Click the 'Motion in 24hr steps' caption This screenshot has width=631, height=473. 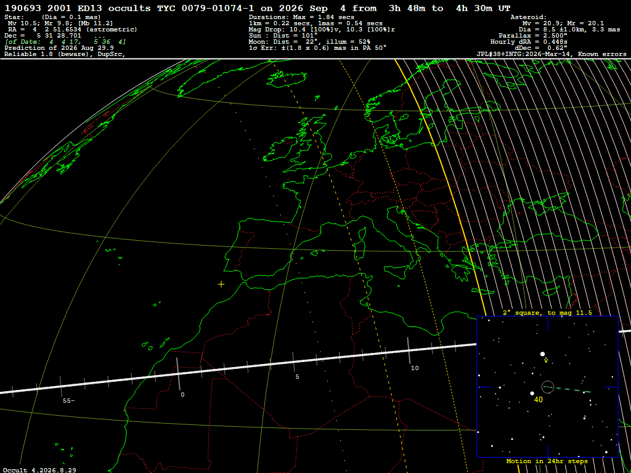point(547,461)
